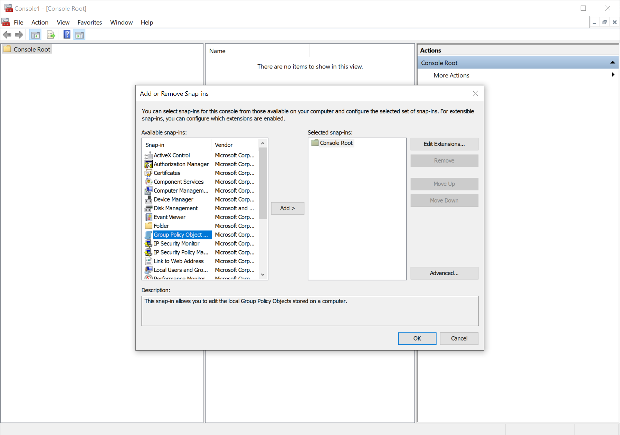Click the Forward arrow toolbar icon
Viewport: 620px width, 435px height.
click(x=19, y=35)
